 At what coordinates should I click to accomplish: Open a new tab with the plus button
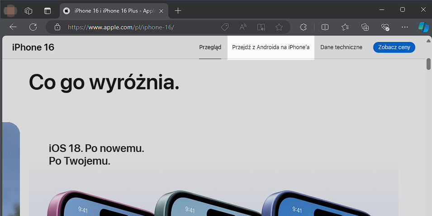click(x=178, y=11)
